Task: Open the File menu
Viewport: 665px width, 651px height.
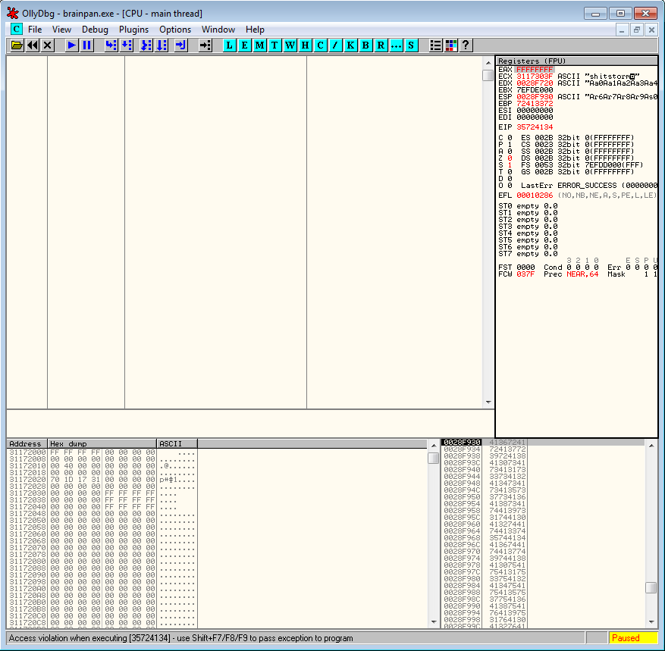Action: pos(35,30)
